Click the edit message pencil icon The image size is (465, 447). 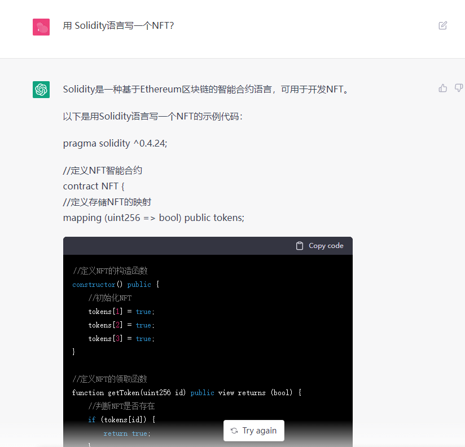pyautogui.click(x=442, y=25)
